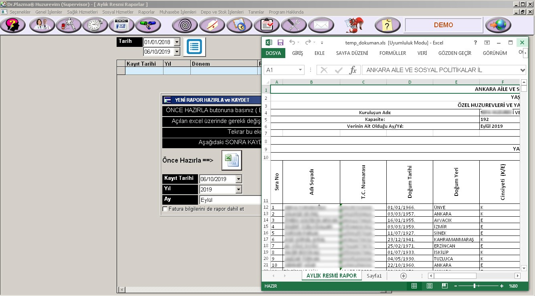Select the SAYFA DÜZENİ ribbon tab
The width and height of the screenshot is (535, 296).
352,53
